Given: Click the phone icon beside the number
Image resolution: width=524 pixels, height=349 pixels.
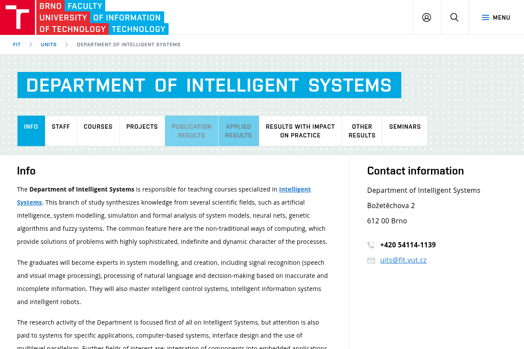Looking at the screenshot, I should point(371,245).
